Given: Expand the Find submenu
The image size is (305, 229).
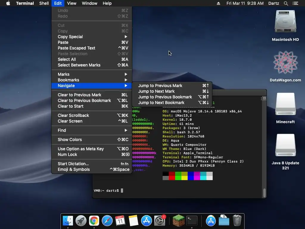Looking at the screenshot, I should click(92, 130).
